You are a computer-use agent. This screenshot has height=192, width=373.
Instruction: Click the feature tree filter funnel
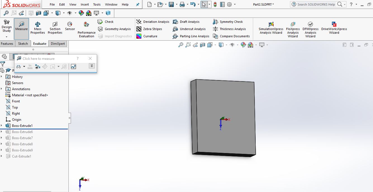coord(3,64)
